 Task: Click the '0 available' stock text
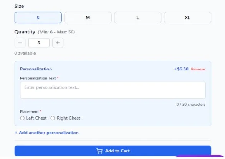pyautogui.click(x=25, y=53)
